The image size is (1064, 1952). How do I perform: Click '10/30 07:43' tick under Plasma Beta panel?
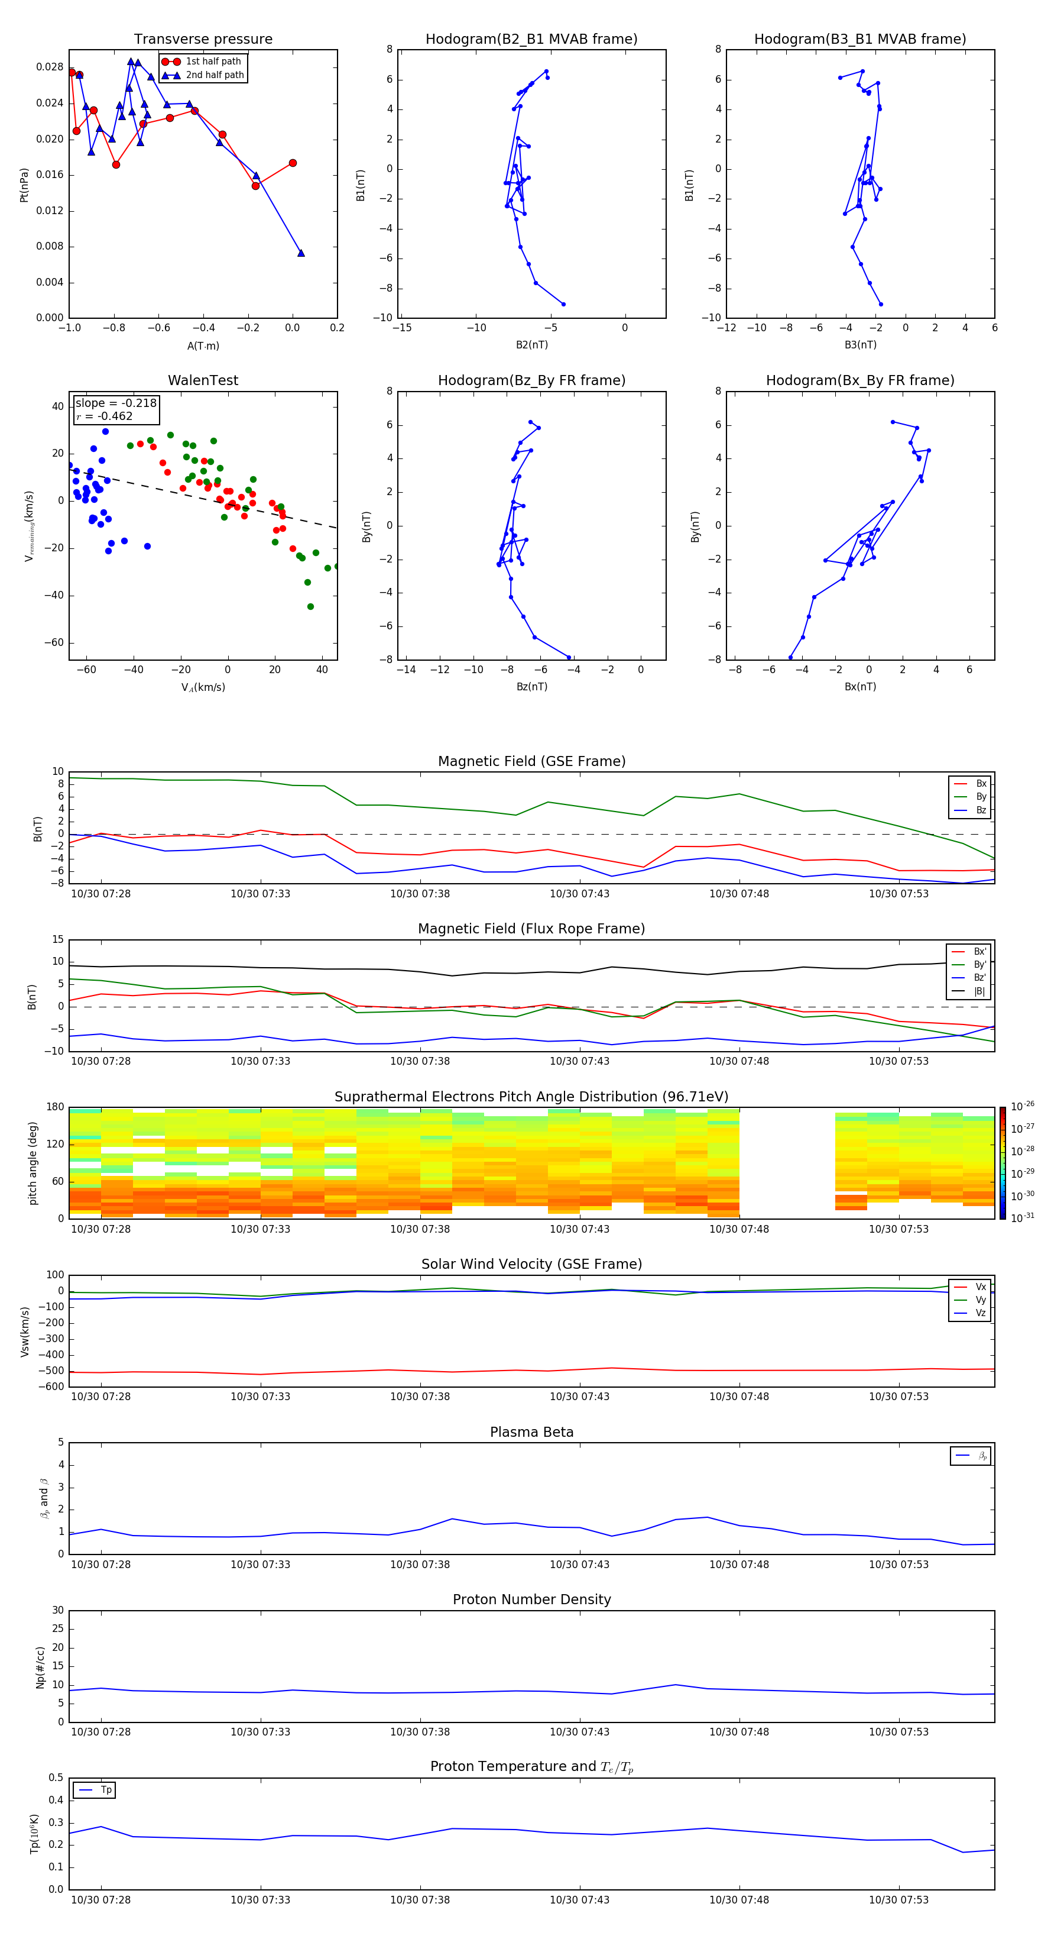point(579,1564)
